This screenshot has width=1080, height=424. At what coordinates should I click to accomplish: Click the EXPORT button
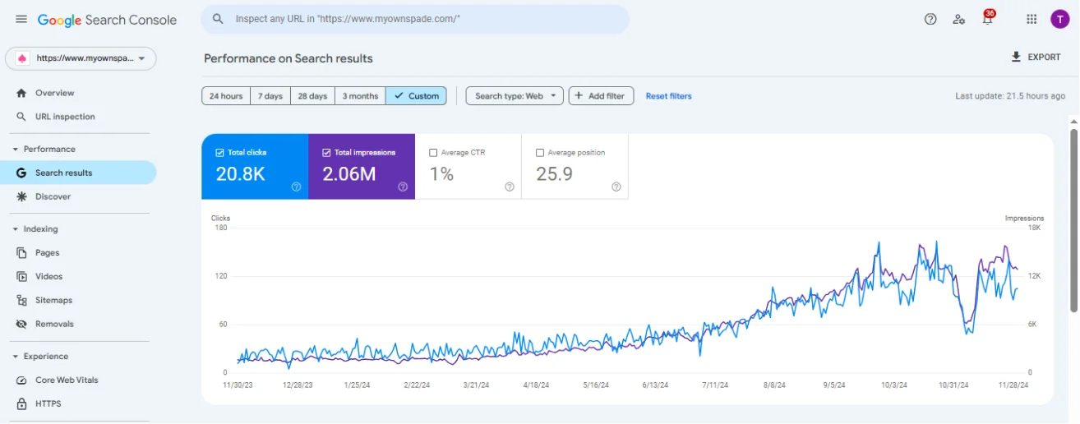(1036, 57)
